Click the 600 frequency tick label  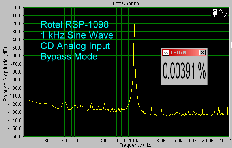(x=121, y=141)
